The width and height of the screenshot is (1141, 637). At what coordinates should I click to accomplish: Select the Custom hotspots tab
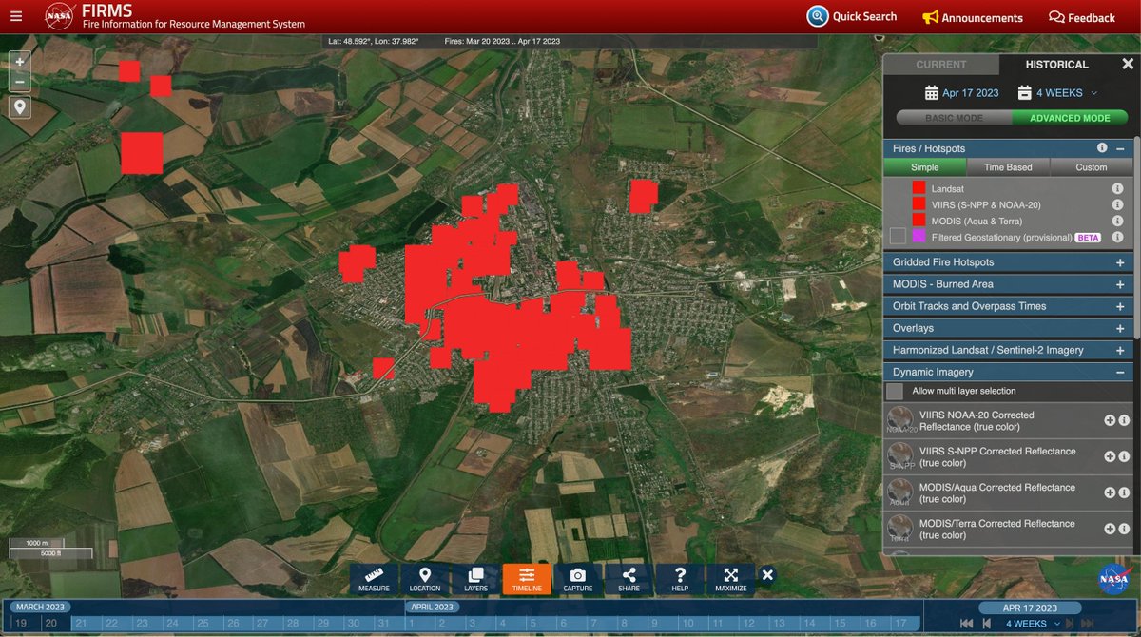pos(1091,167)
